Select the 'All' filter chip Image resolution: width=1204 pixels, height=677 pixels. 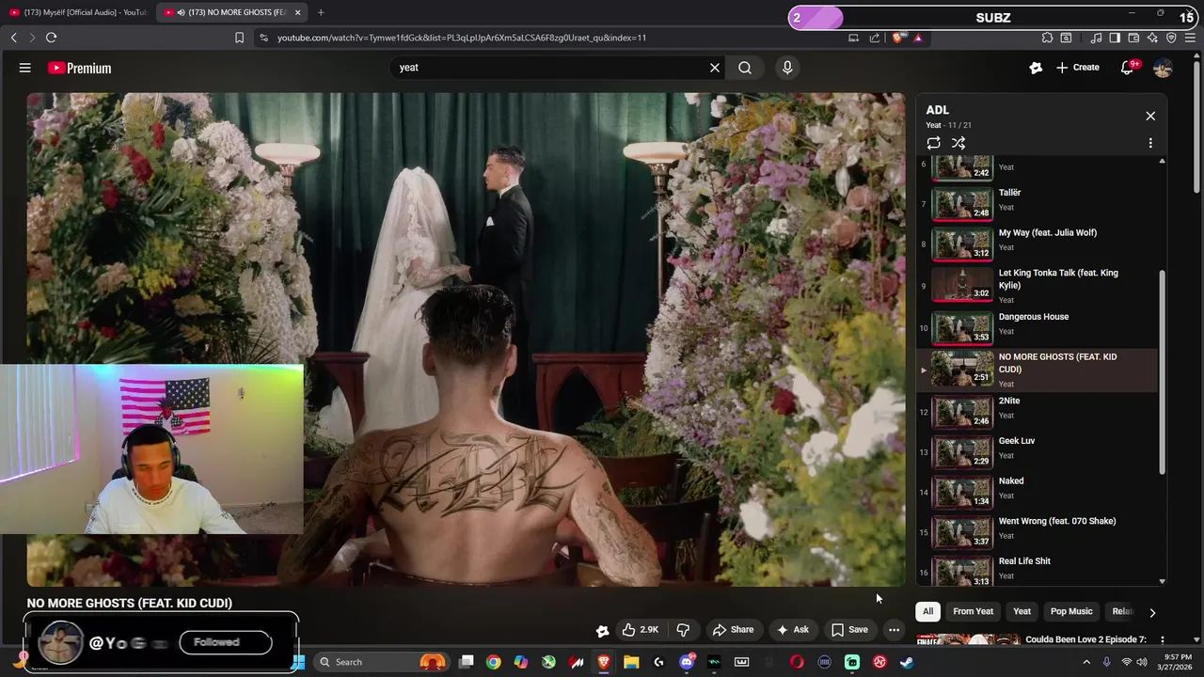tap(927, 611)
